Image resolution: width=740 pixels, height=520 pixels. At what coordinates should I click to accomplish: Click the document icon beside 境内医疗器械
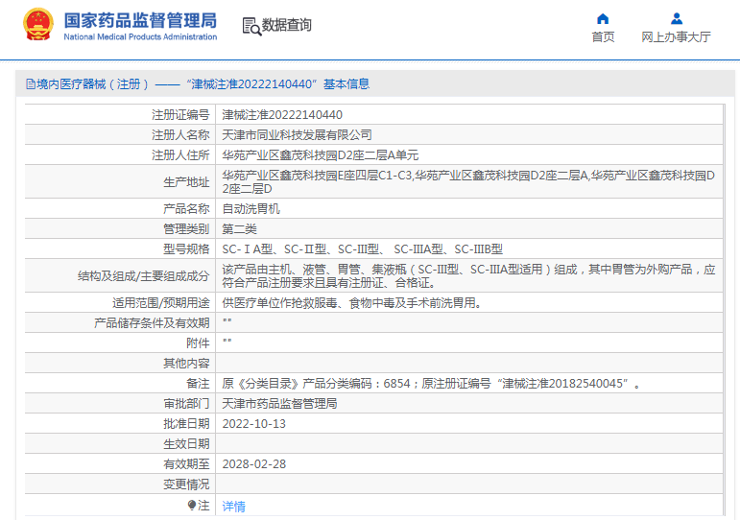[x=31, y=84]
